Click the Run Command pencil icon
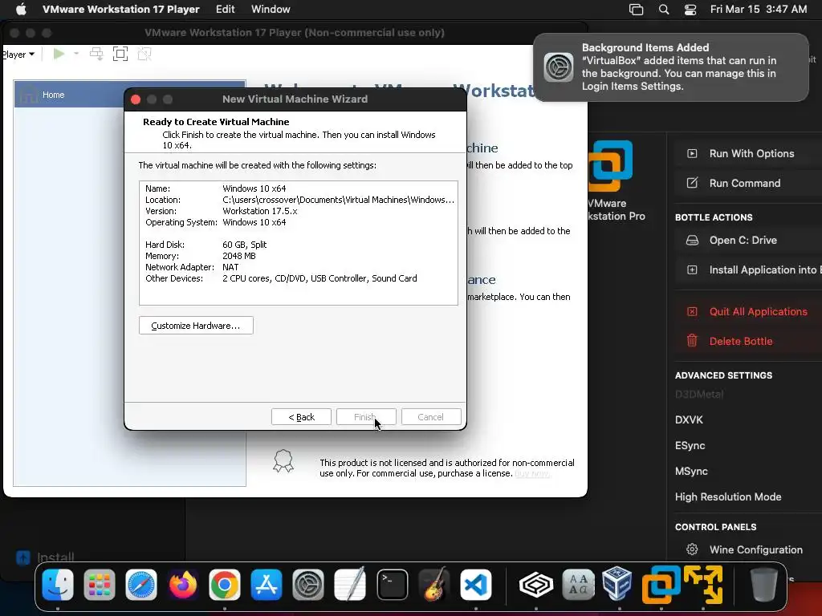The height and width of the screenshot is (616, 822). click(x=692, y=183)
